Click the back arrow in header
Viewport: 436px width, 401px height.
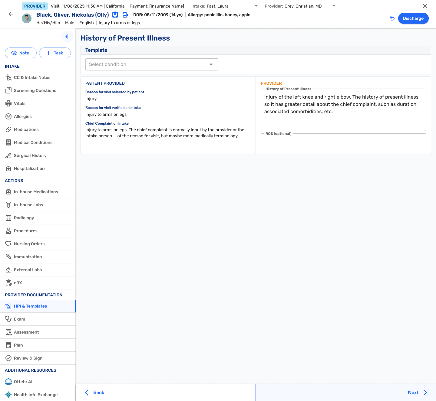click(x=11, y=14)
